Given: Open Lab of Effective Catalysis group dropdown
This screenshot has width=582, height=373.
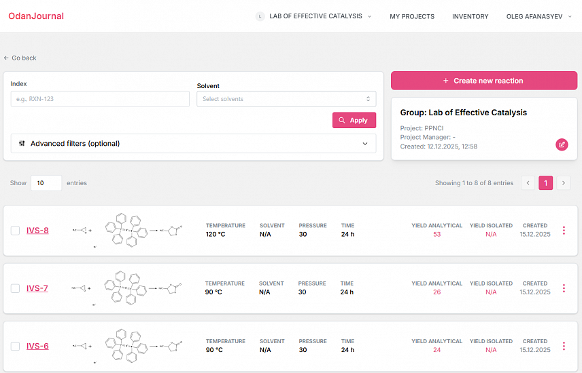Looking at the screenshot, I should pos(314,16).
